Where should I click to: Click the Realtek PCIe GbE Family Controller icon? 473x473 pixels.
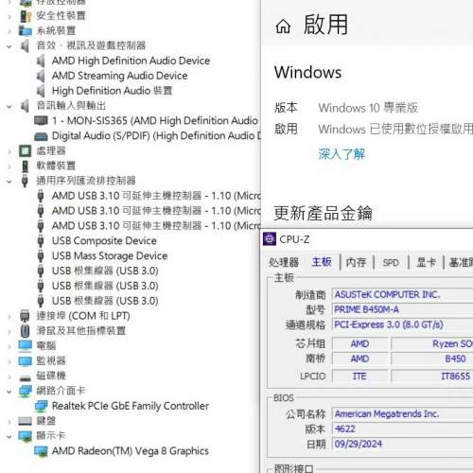point(41,406)
